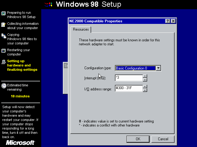Increase the Interrupt (IRQ) value
Screen dimensions: 197x147
(145, 76)
